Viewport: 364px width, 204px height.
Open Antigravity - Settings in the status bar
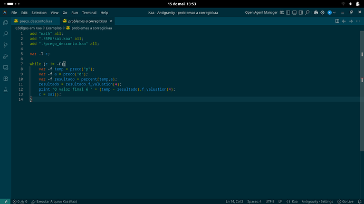pyautogui.click(x=317, y=201)
